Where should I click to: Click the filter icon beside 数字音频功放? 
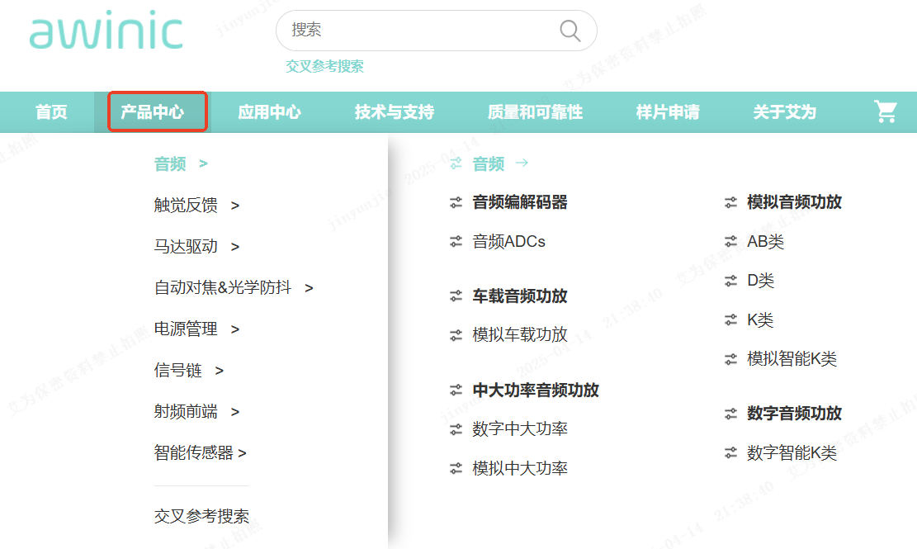click(730, 414)
